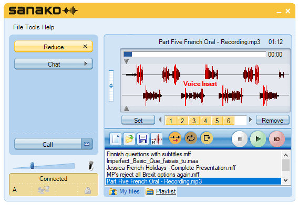Viewport: 298px width, 205px height.
Task: Click the waveform M marker icon
Action: [157, 139]
